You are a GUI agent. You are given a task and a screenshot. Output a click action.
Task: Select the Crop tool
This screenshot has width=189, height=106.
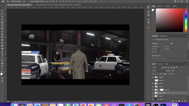point(2,20)
